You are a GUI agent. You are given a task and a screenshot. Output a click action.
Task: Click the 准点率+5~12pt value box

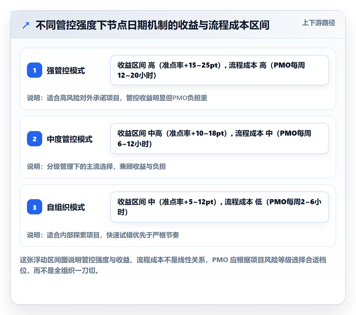click(220, 207)
